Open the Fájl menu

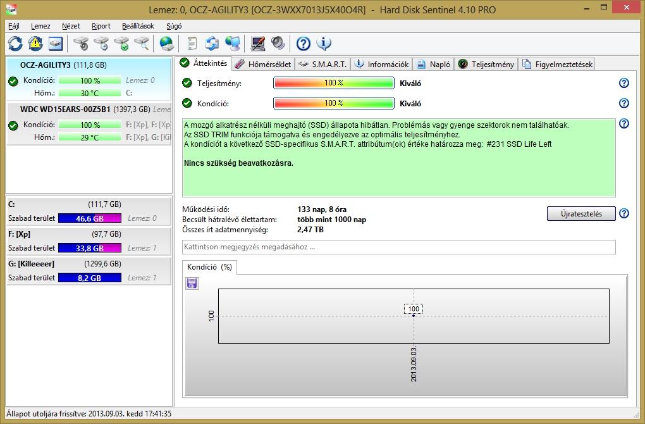[x=13, y=26]
